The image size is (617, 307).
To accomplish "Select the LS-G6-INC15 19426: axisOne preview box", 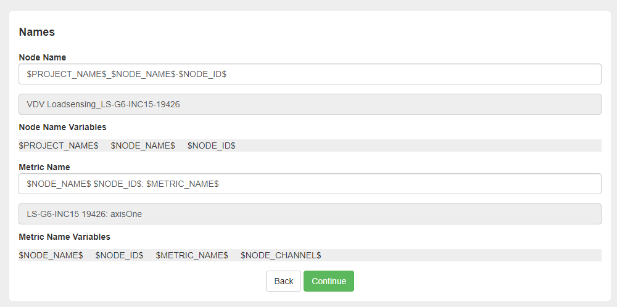I will click(310, 214).
